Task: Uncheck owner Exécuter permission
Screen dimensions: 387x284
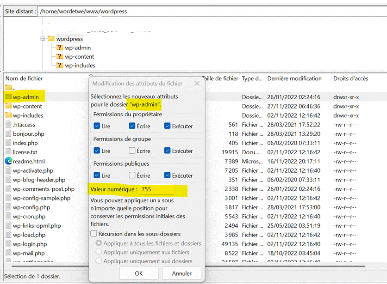Action: click(x=167, y=126)
